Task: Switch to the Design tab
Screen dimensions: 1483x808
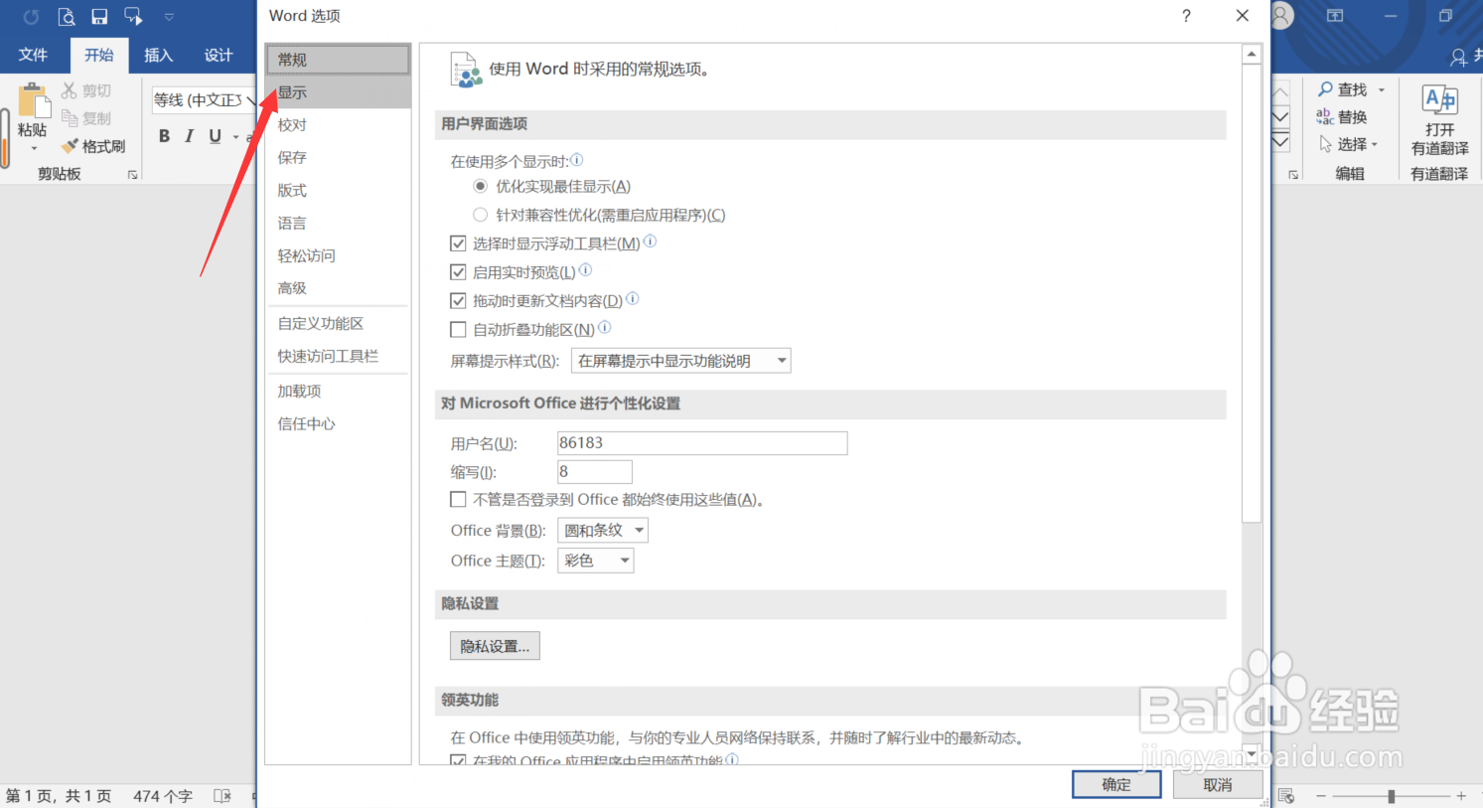Action: click(219, 56)
